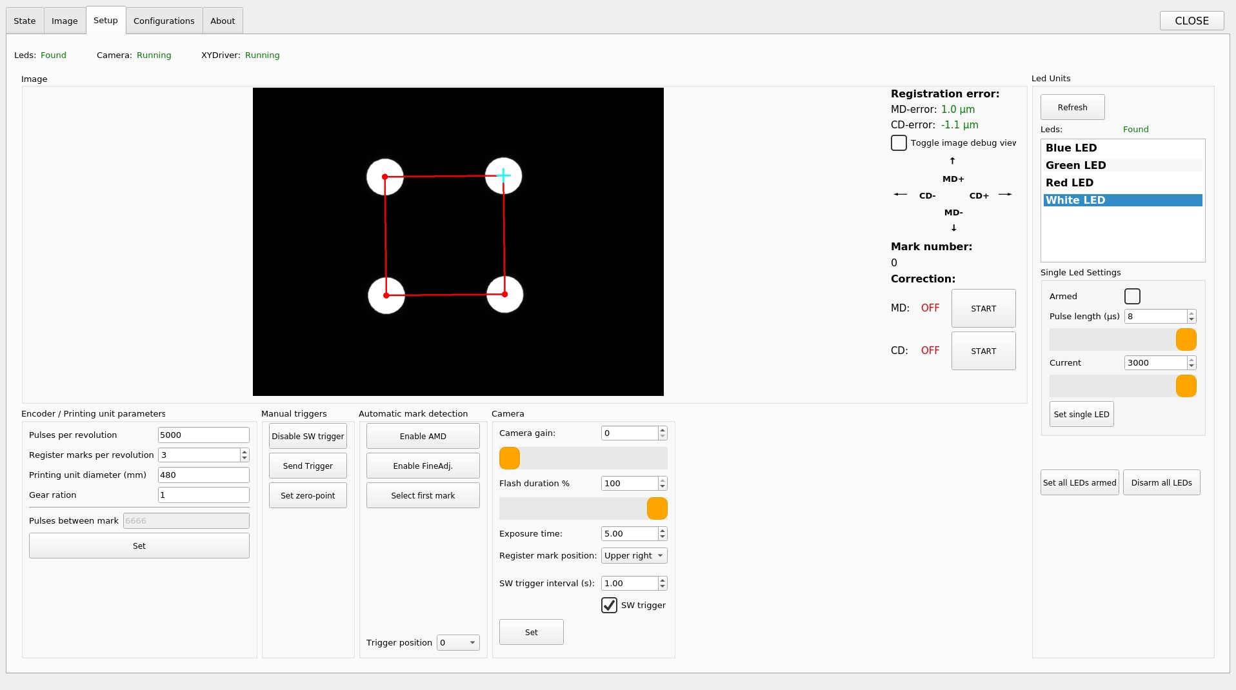Open the Trigger position dropdown
This screenshot has height=690, width=1236.
pos(458,643)
